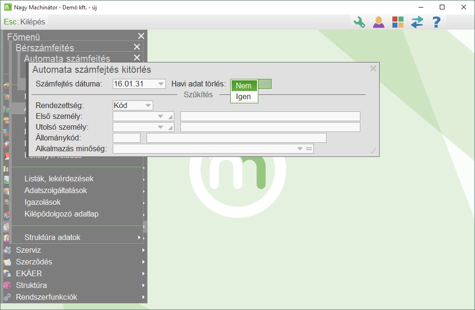475x310 pixels.
Task: Click the Struktúra cube icon
Action: [7, 286]
